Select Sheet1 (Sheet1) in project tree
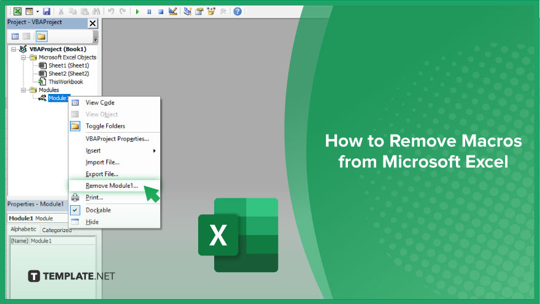The height and width of the screenshot is (304, 540). point(69,65)
